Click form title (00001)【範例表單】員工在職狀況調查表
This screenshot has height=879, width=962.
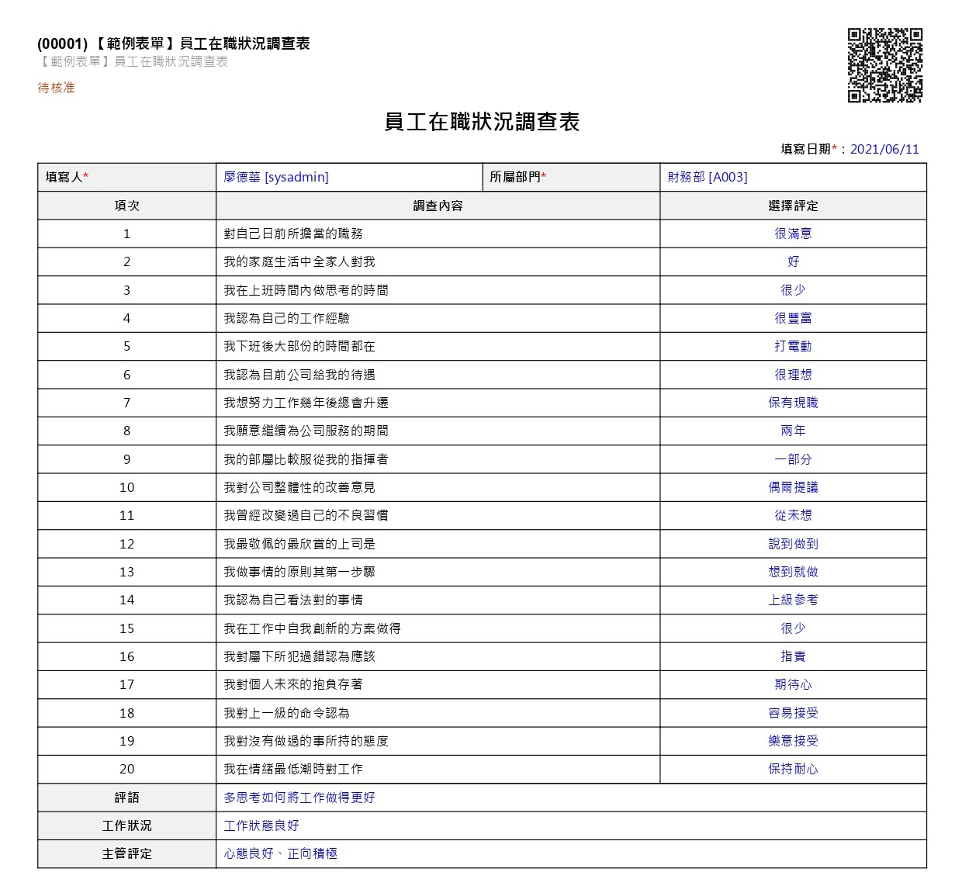173,43
